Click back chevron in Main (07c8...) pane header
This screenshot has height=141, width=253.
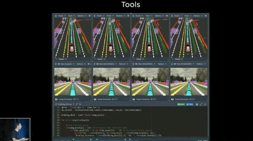pos(172,64)
